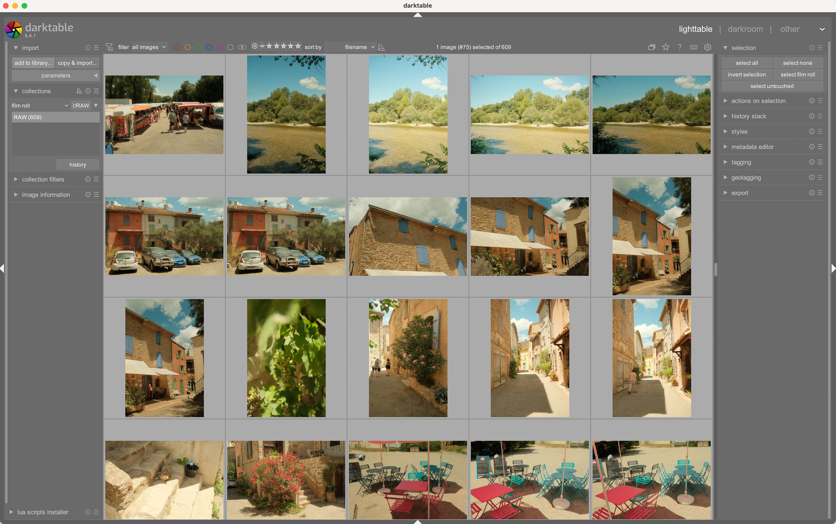Expand the tagging module
This screenshot has width=836, height=524.
coord(725,162)
